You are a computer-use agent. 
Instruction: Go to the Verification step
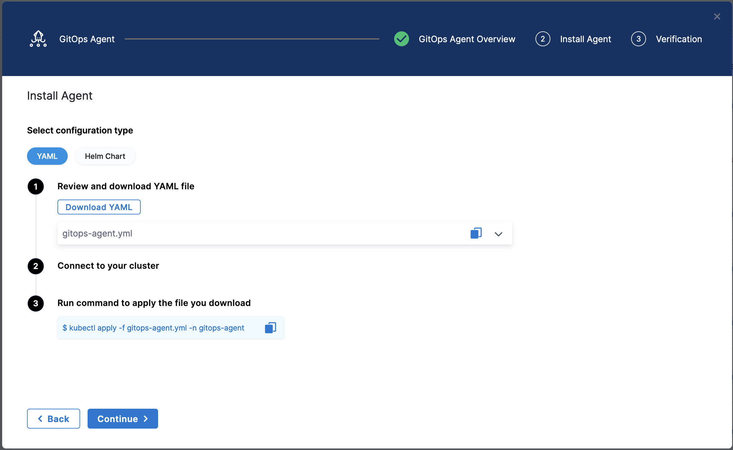click(678, 38)
